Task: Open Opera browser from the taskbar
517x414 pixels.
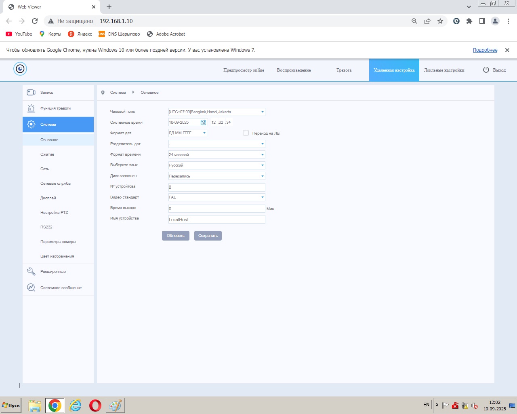Action: tap(95, 405)
